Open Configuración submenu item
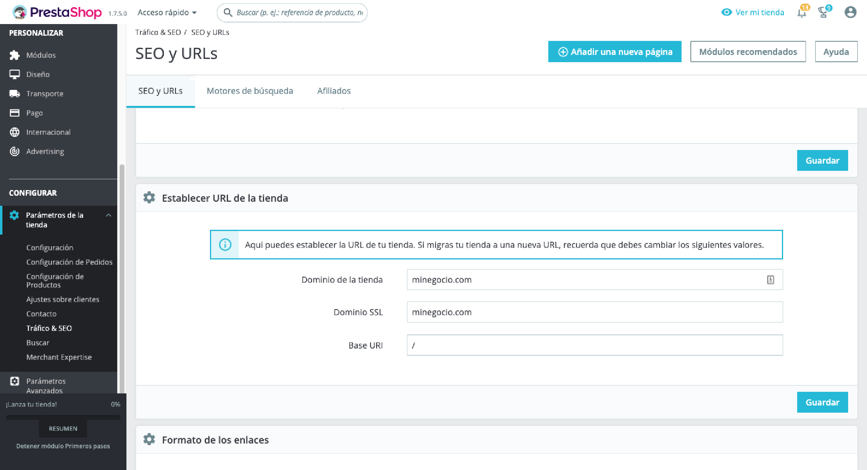This screenshot has width=867, height=470. coord(50,247)
